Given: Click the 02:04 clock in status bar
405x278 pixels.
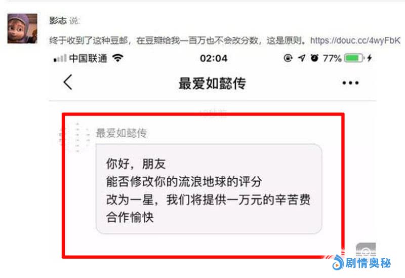Looking at the screenshot, I should [214, 58].
